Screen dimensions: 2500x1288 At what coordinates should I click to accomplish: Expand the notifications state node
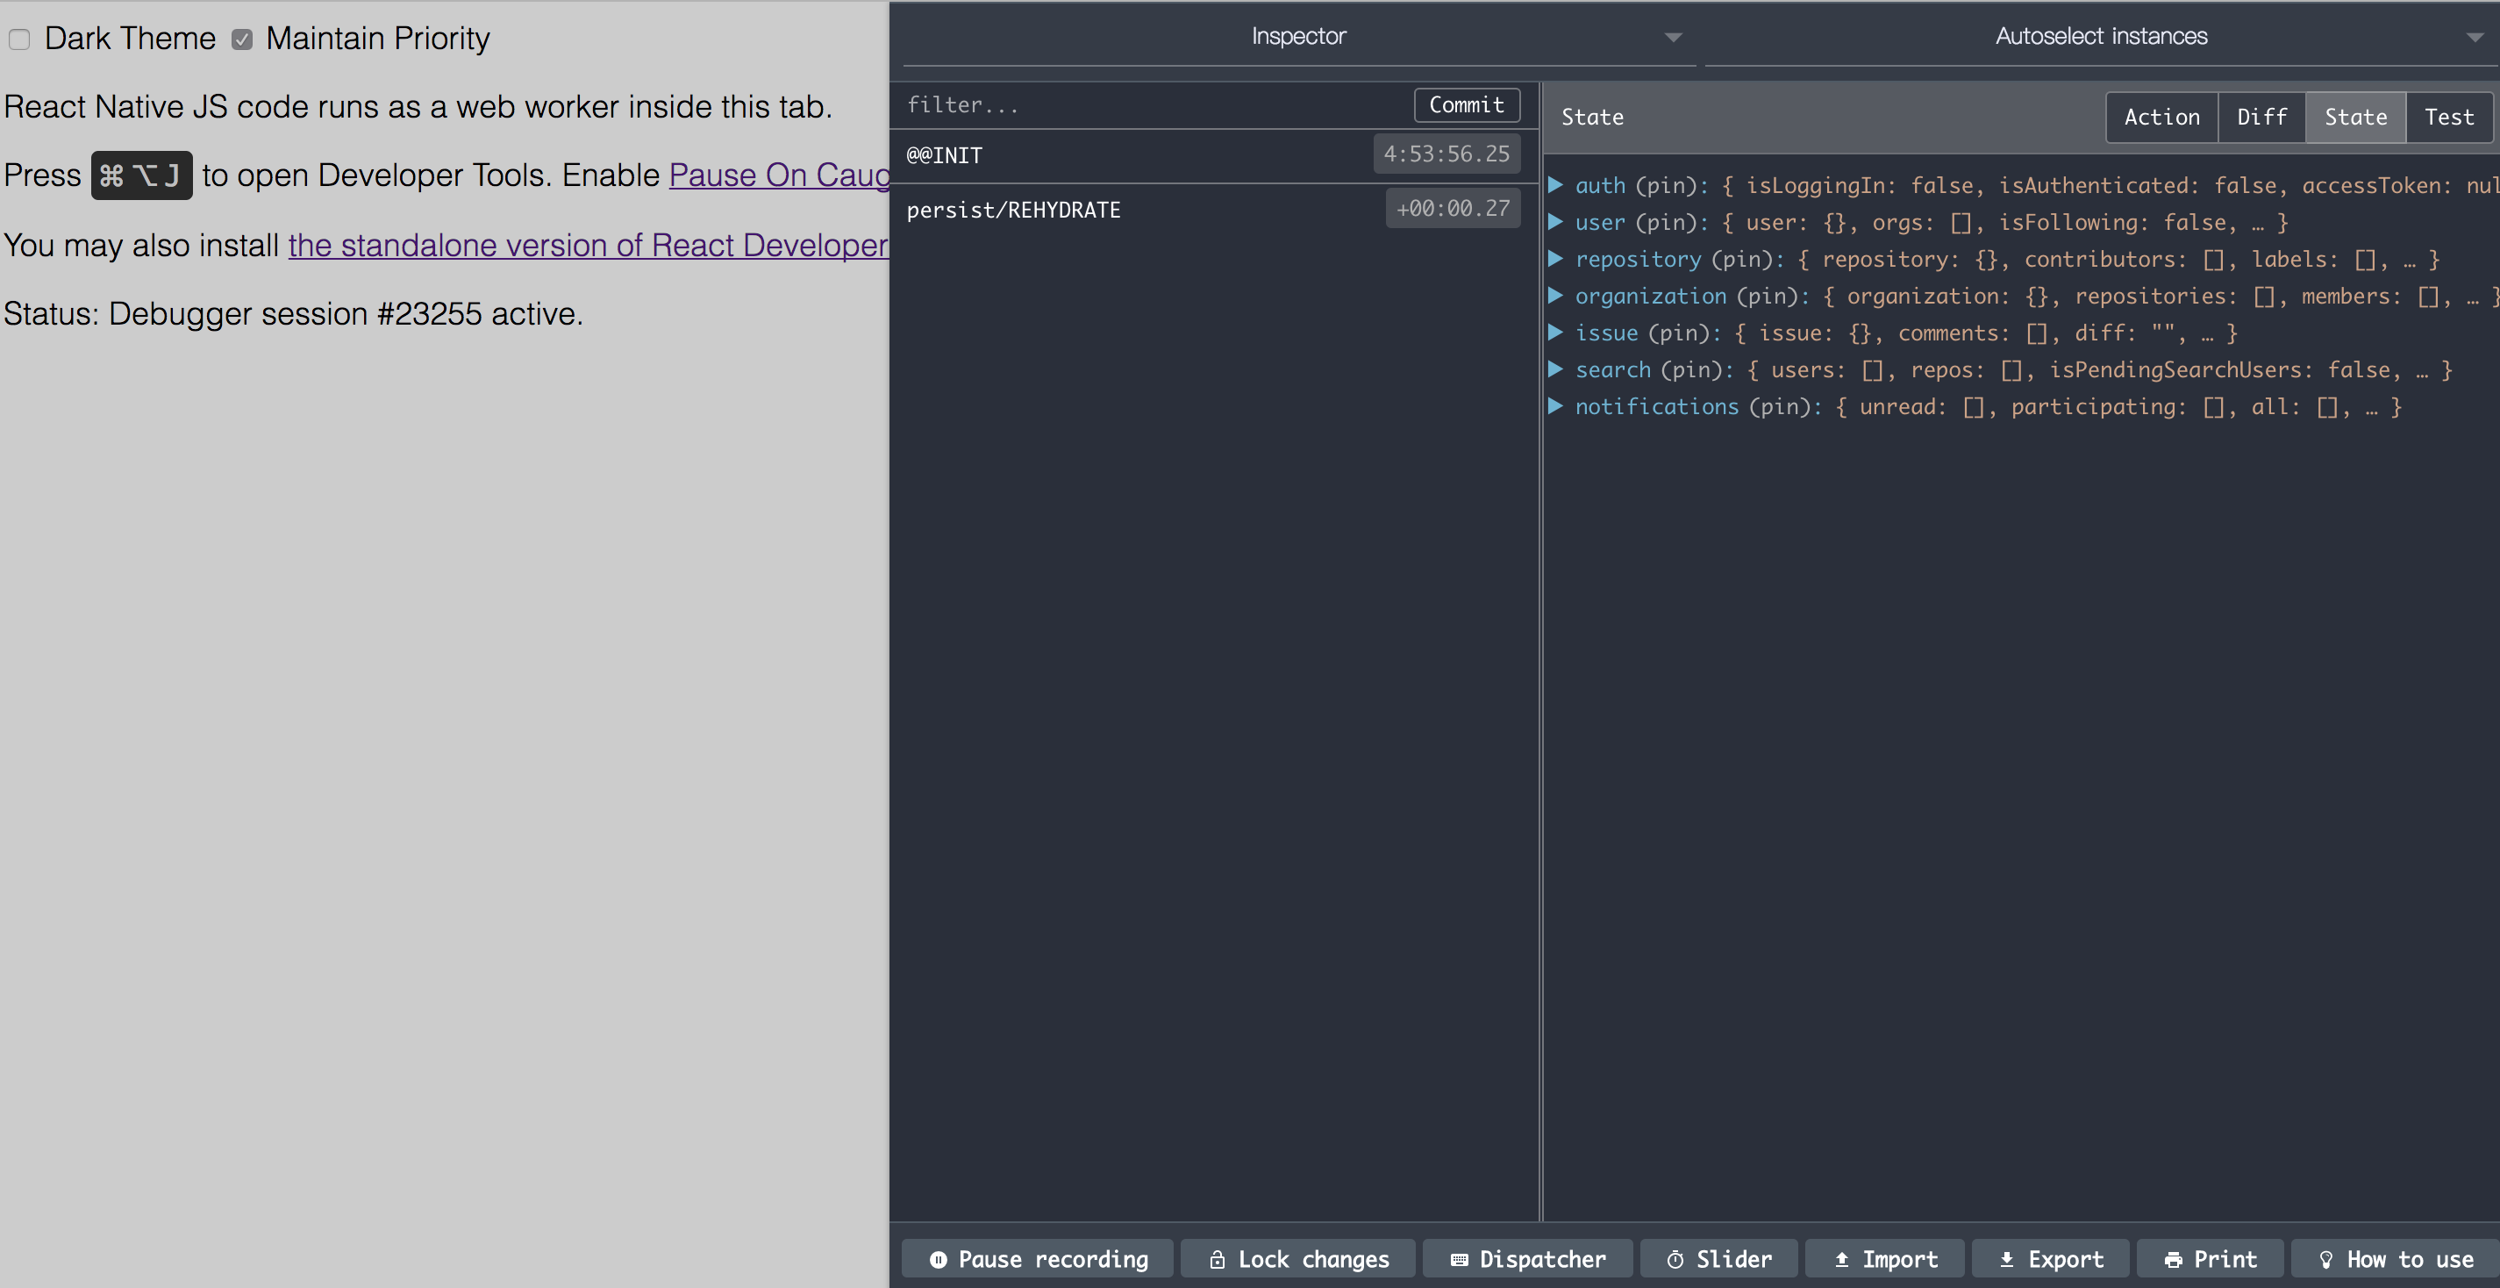(1554, 405)
